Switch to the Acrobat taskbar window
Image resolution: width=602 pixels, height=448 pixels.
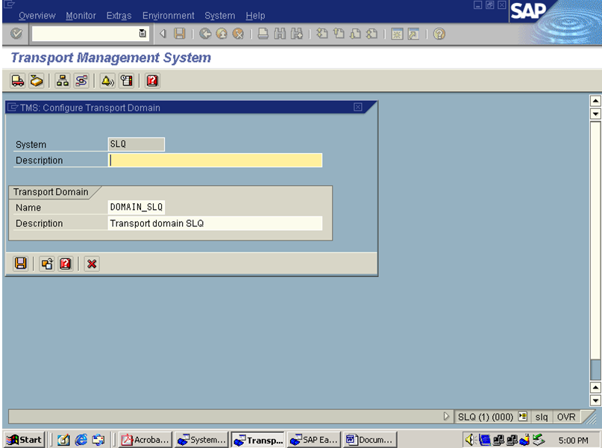coord(145,440)
